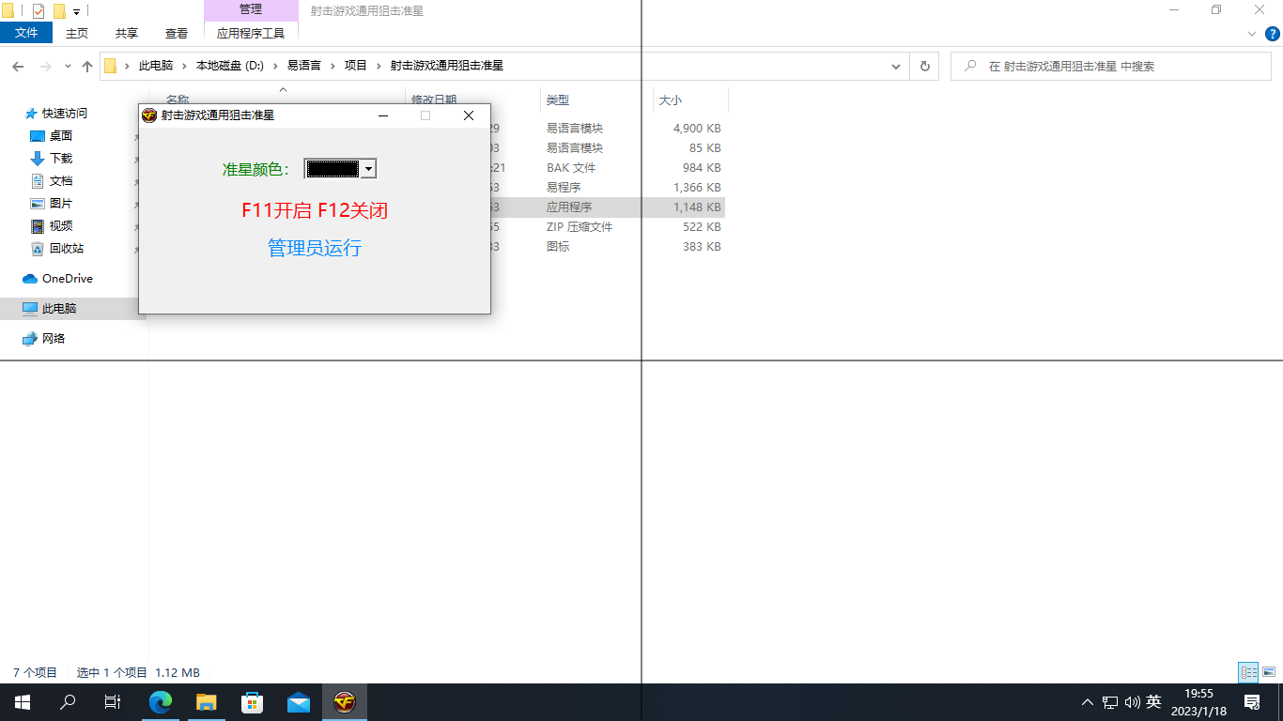The width and height of the screenshot is (1283, 721).
Task: Switch to the 查看 ribbon tab
Action: [177, 33]
